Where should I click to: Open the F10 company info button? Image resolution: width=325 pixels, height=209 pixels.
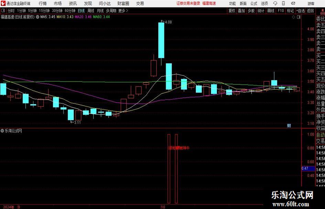(x=281, y=11)
